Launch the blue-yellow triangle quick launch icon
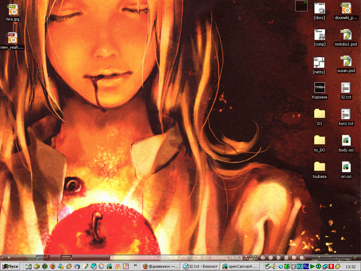Viewport: 361px width, 271px height. (61, 267)
